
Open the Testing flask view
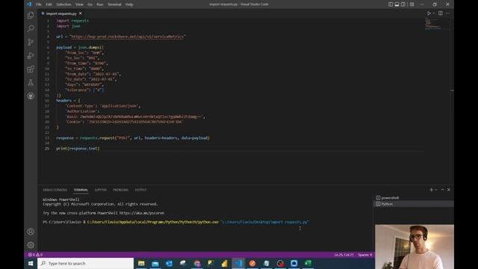pos(31,83)
